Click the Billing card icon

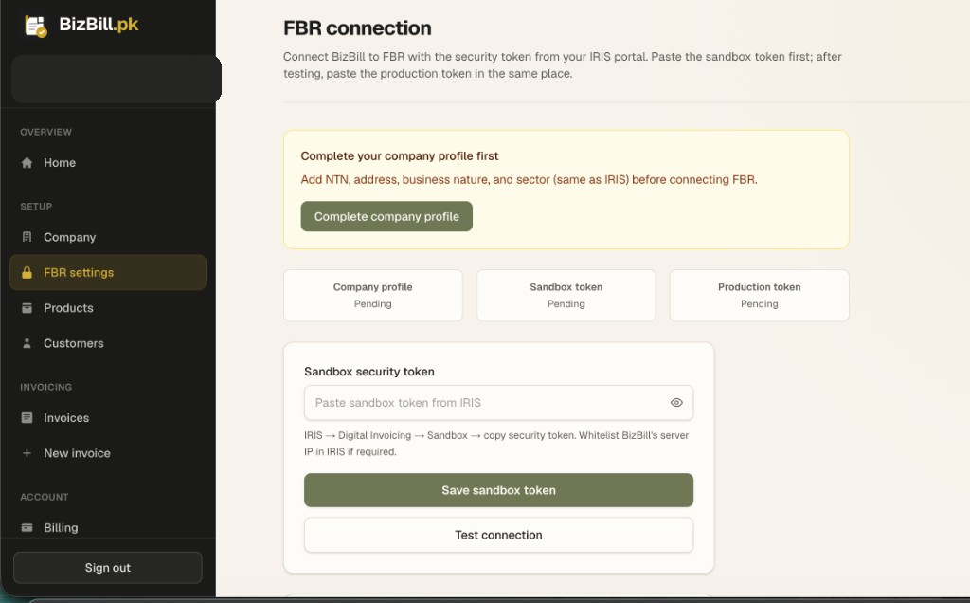pos(27,527)
